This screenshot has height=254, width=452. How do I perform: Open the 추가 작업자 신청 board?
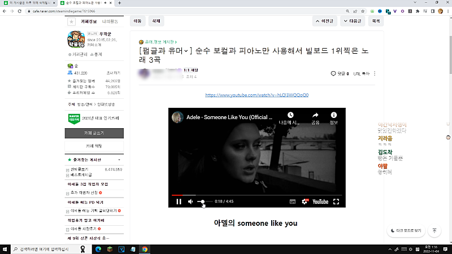84,192
